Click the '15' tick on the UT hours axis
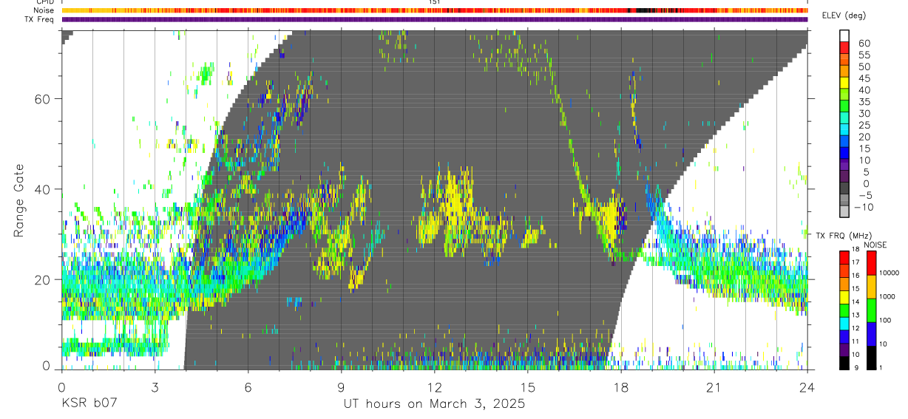 528,386
